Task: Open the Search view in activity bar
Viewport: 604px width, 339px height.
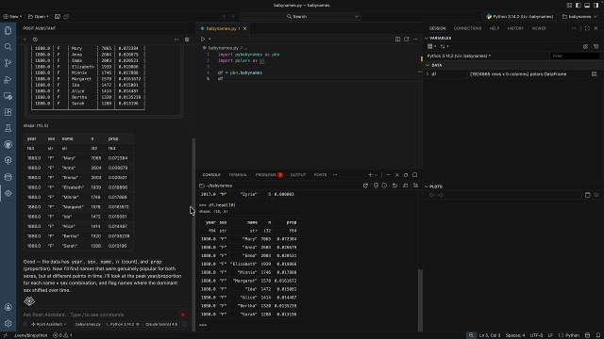Action: (8, 47)
